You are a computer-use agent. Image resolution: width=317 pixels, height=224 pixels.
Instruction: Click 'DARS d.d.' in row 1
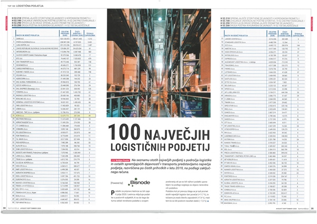coord(20,39)
